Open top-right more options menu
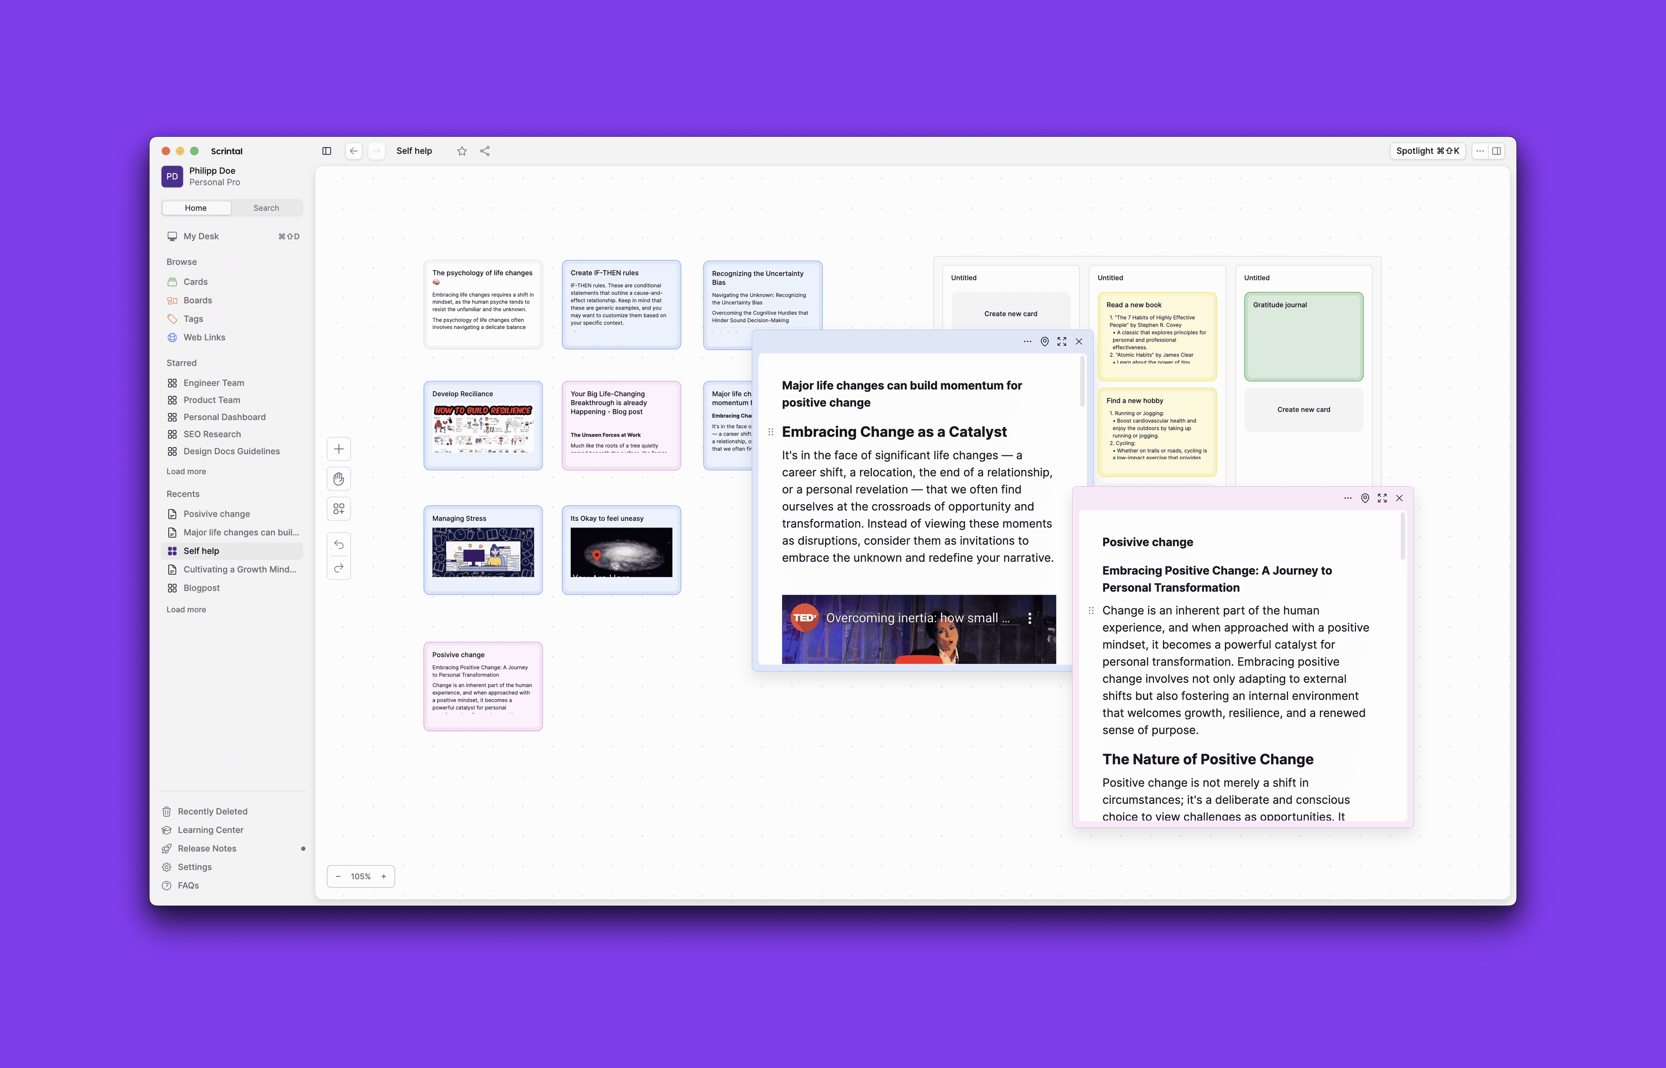The height and width of the screenshot is (1068, 1666). click(1479, 151)
